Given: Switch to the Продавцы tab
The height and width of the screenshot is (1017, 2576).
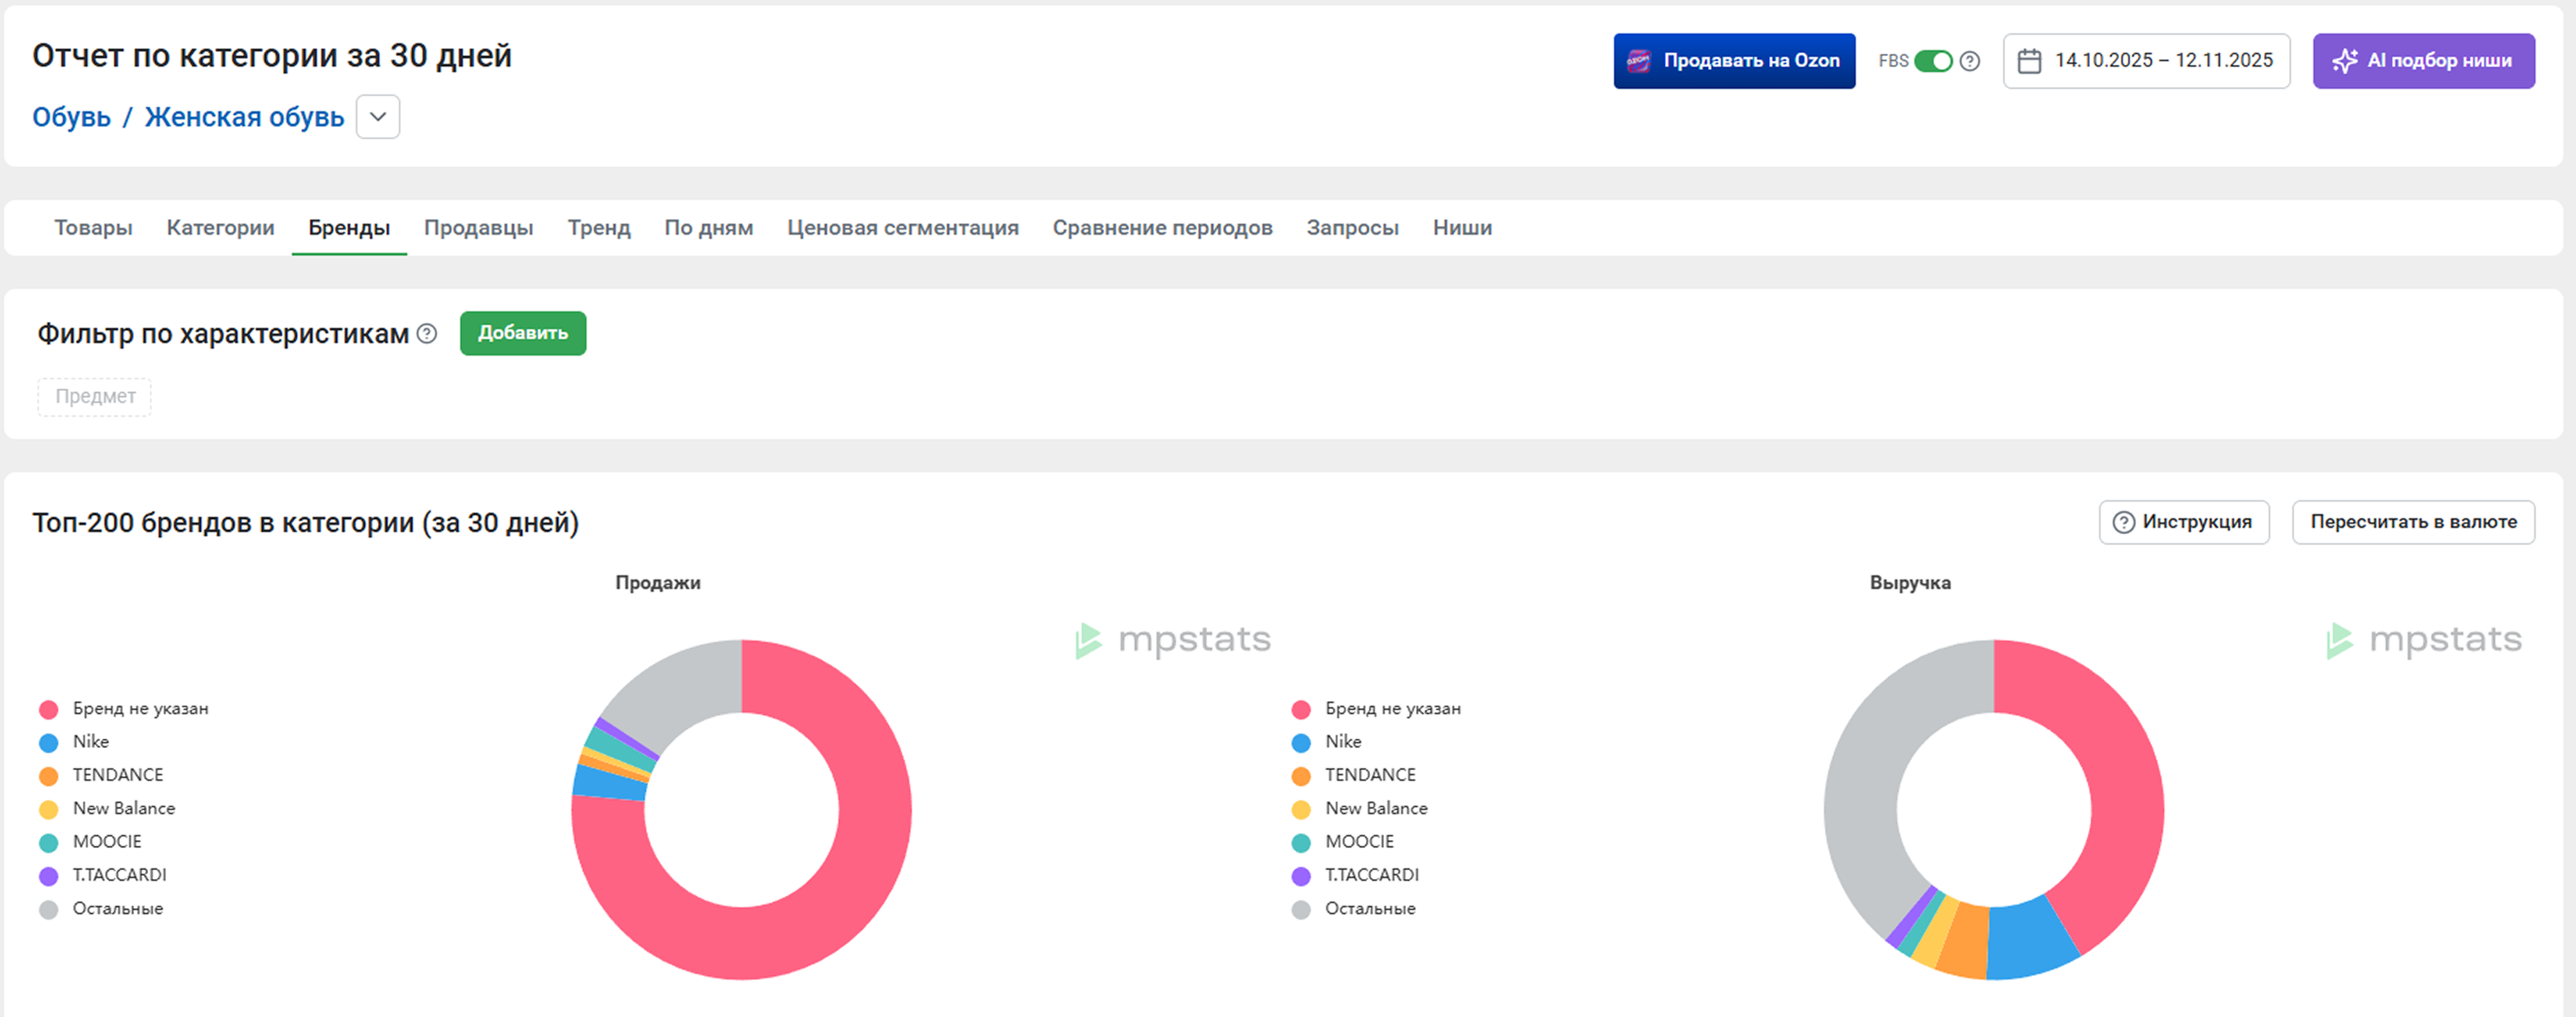Looking at the screenshot, I should (x=478, y=228).
